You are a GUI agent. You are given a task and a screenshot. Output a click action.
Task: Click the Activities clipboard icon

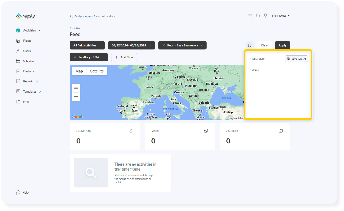[18, 31]
